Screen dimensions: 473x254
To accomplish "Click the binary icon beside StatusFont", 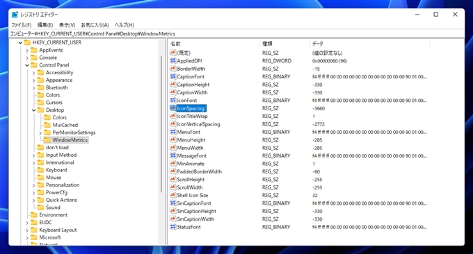I will pos(173,227).
